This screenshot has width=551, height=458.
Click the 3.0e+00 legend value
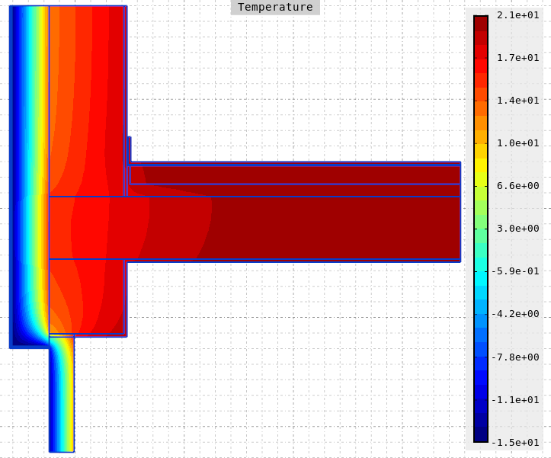[x=518, y=229]
